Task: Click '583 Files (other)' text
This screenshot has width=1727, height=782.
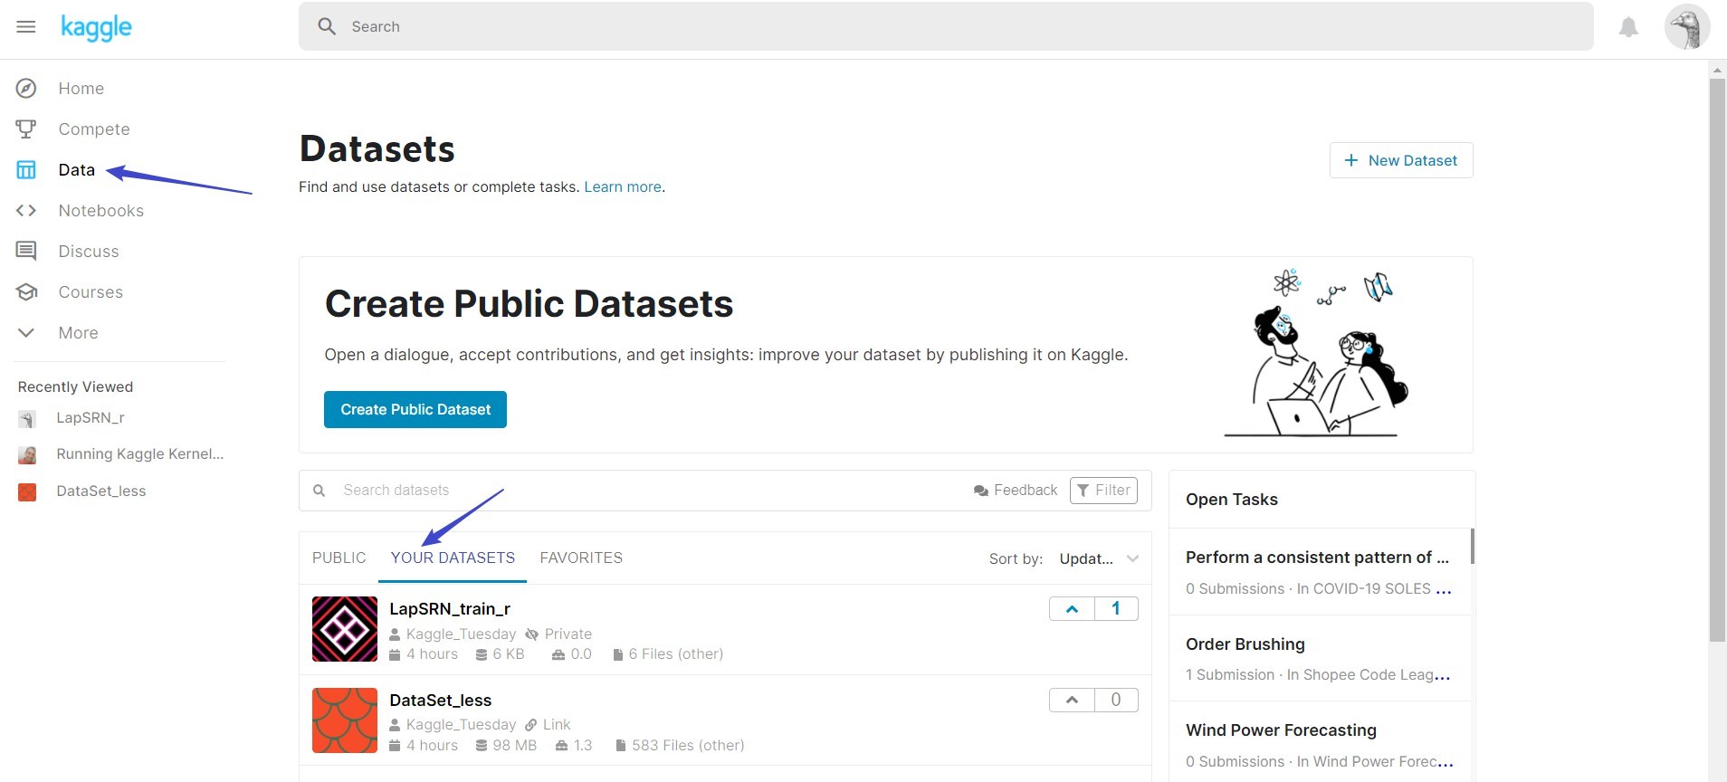Action: 688,746
